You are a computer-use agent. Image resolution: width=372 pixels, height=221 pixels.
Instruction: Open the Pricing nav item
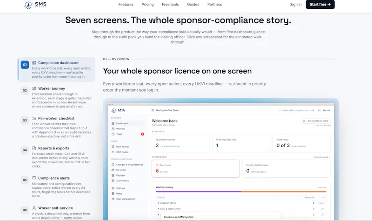point(147,5)
